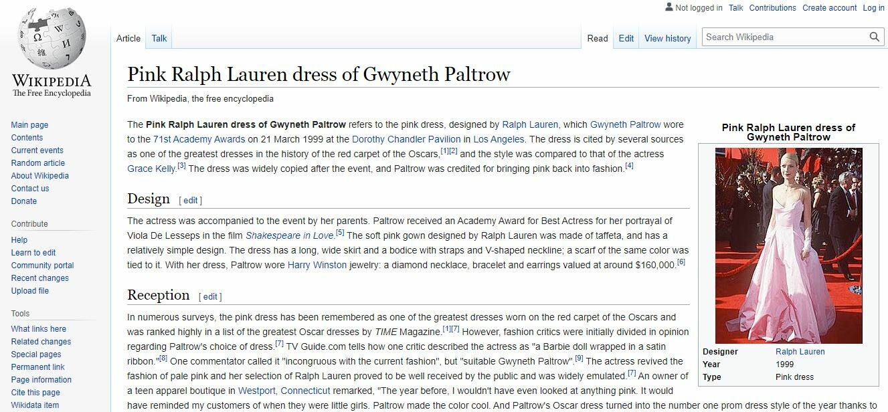Screen dimensions: 888x412
Task: Click Cite this page
Action: pyautogui.click(x=35, y=393)
